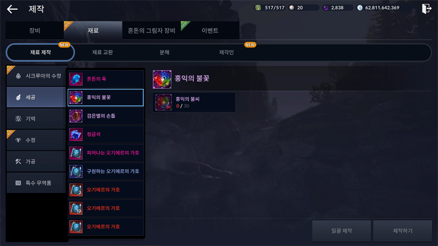This screenshot has height=246, width=438.
Task: Open the 세공 category
Action: click(x=36, y=97)
